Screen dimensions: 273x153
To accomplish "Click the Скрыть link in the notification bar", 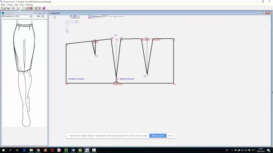I will click(171, 136).
